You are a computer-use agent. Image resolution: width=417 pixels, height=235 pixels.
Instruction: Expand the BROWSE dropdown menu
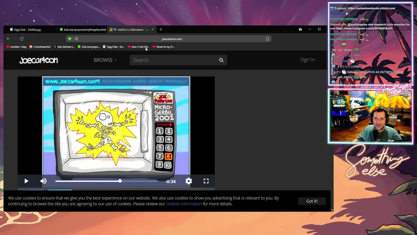[x=105, y=60]
